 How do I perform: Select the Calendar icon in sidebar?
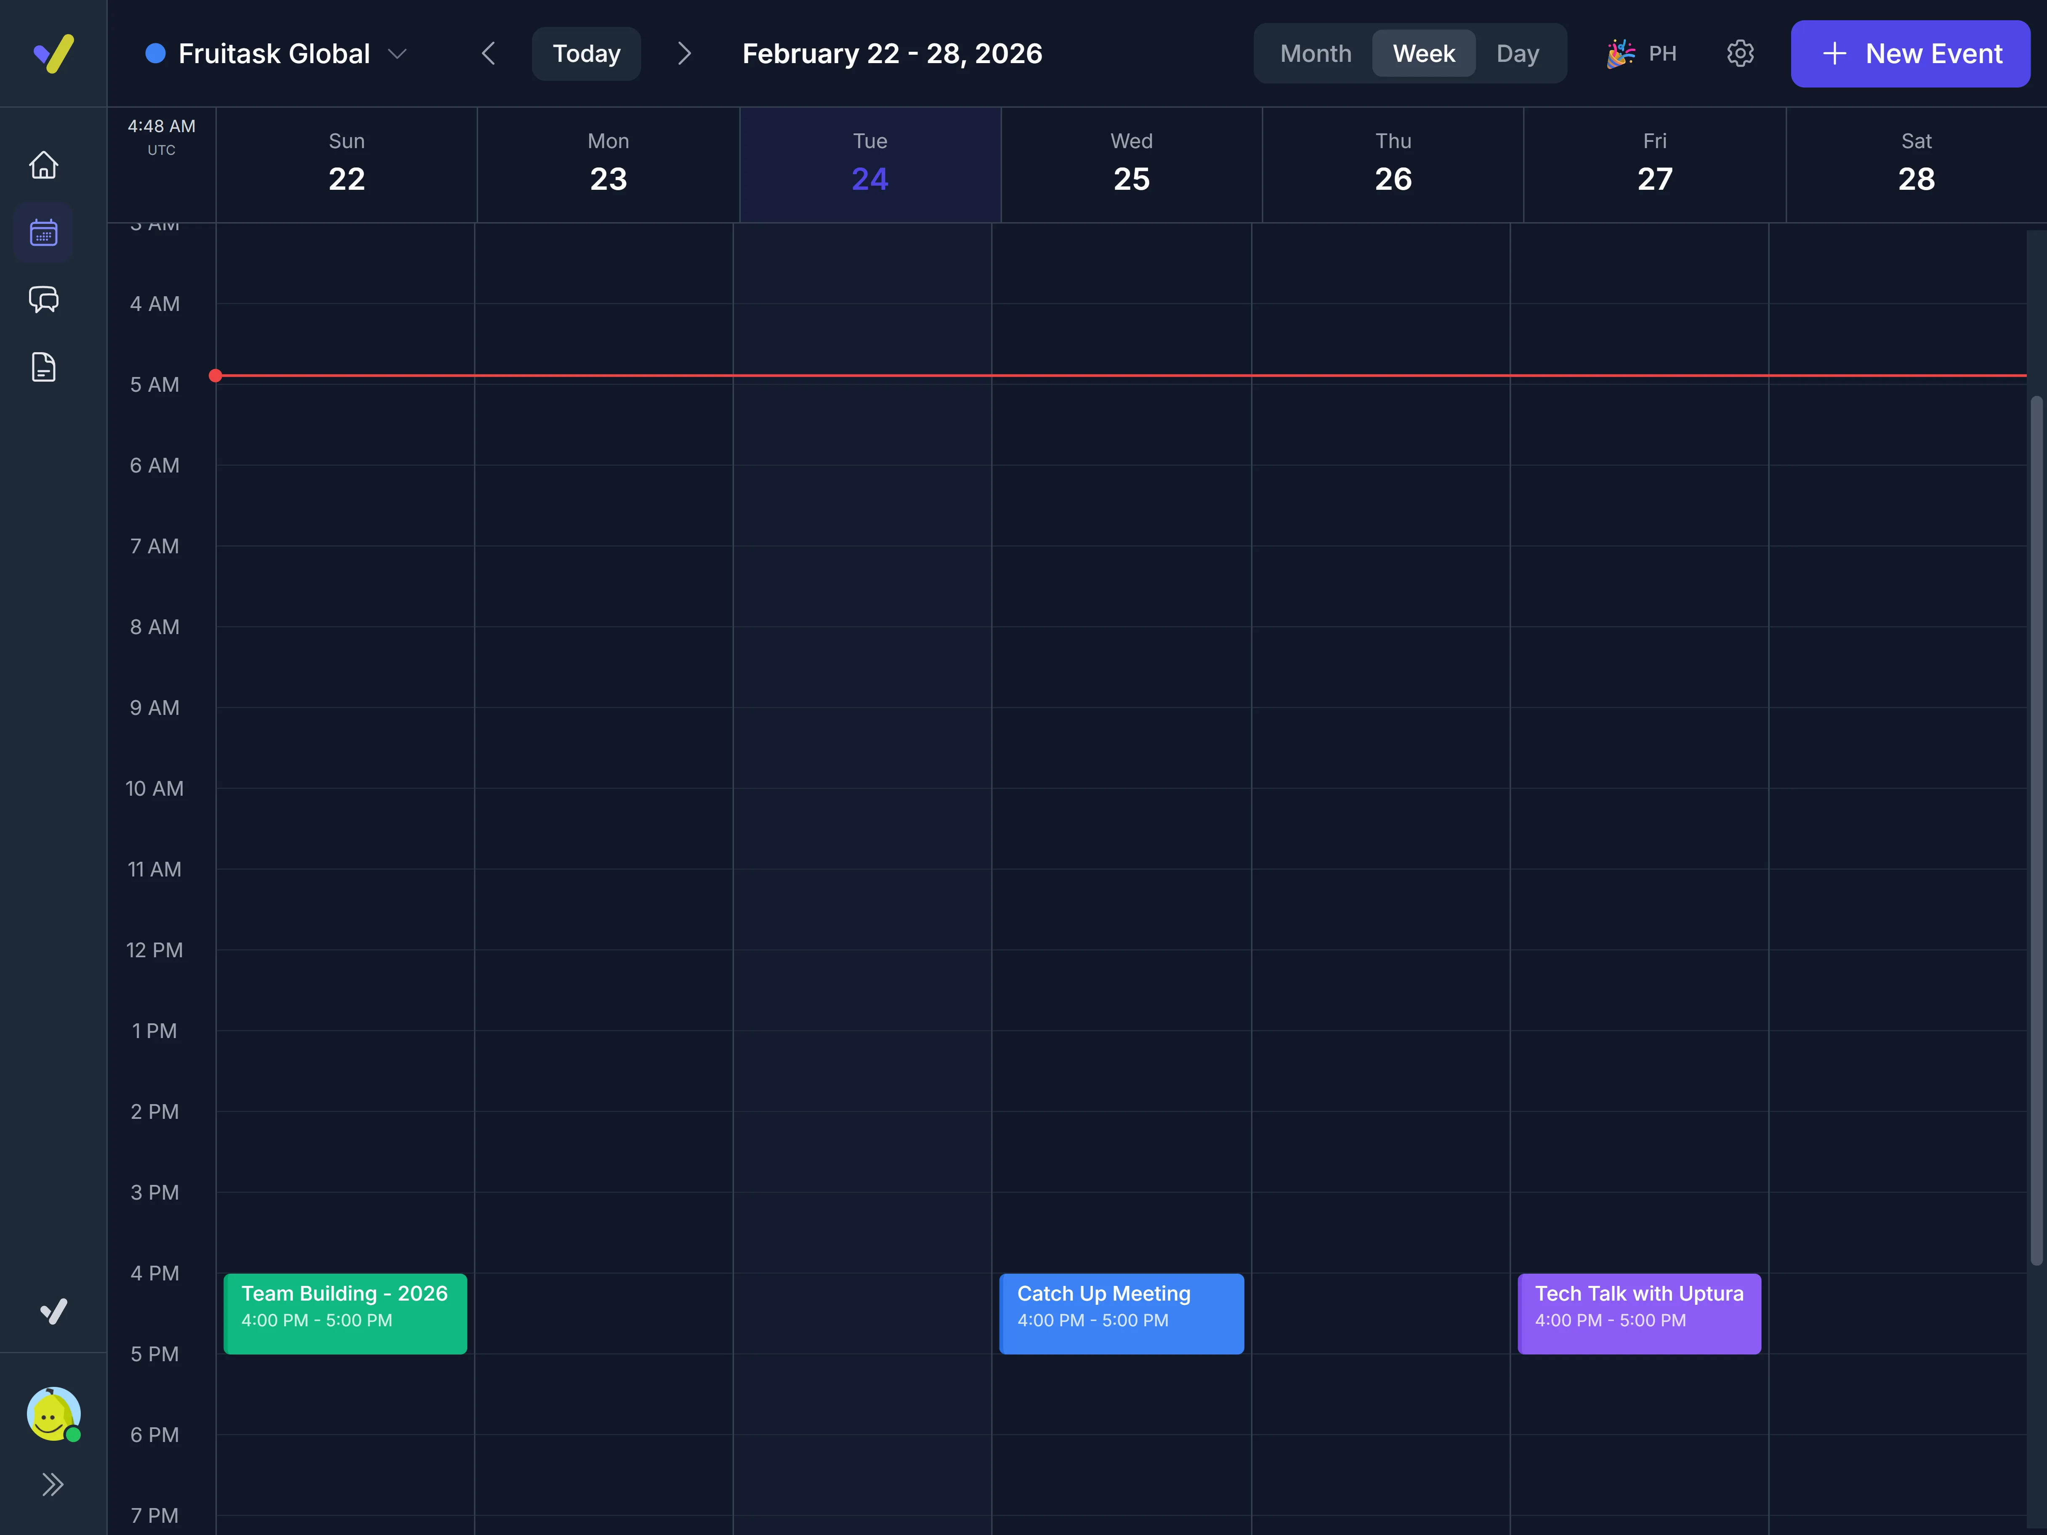coord(43,232)
